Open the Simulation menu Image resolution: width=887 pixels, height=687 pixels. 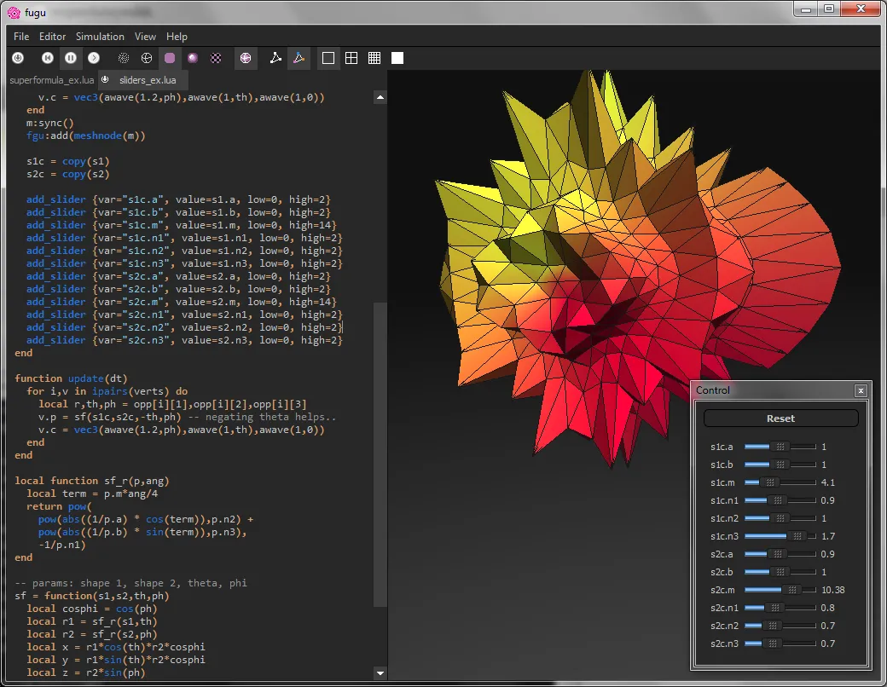click(100, 37)
